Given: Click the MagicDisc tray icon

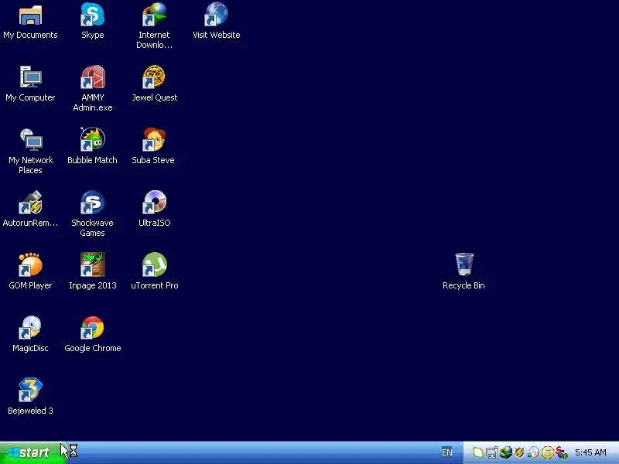Looking at the screenshot, I should pos(533,452).
